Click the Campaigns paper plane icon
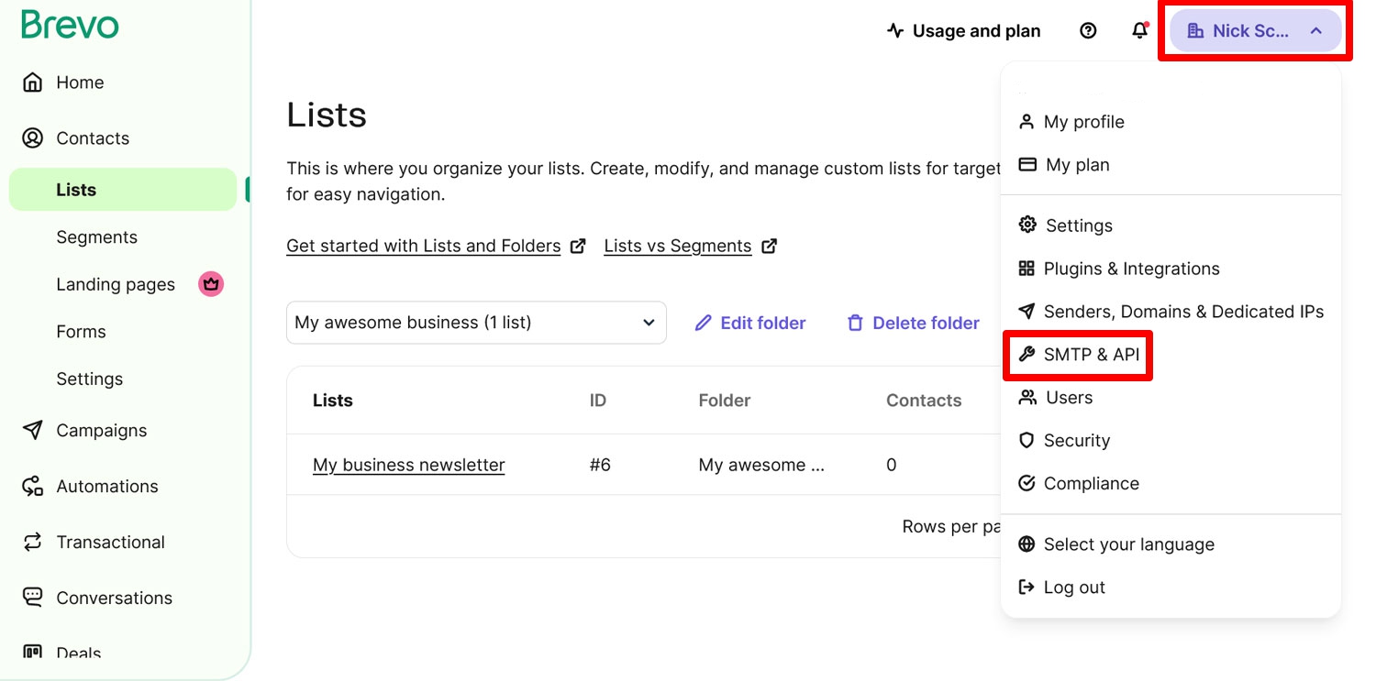1376x681 pixels. [x=32, y=430]
